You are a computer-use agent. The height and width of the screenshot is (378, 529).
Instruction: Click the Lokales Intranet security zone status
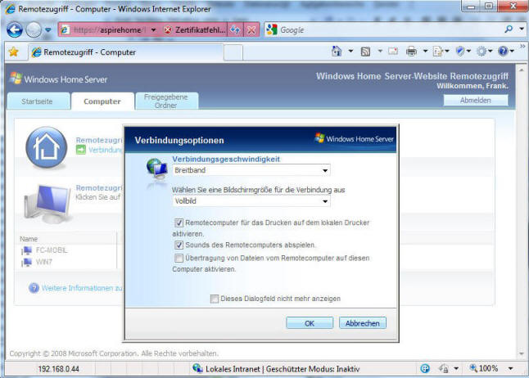coord(276,369)
